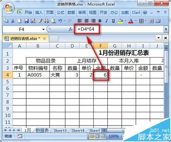Go to the previous sheet tab
The width and height of the screenshot is (171, 142).
coord(10,130)
